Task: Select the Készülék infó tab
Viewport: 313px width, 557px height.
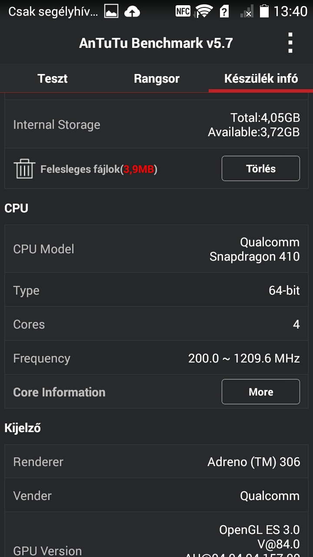Action: [261, 78]
